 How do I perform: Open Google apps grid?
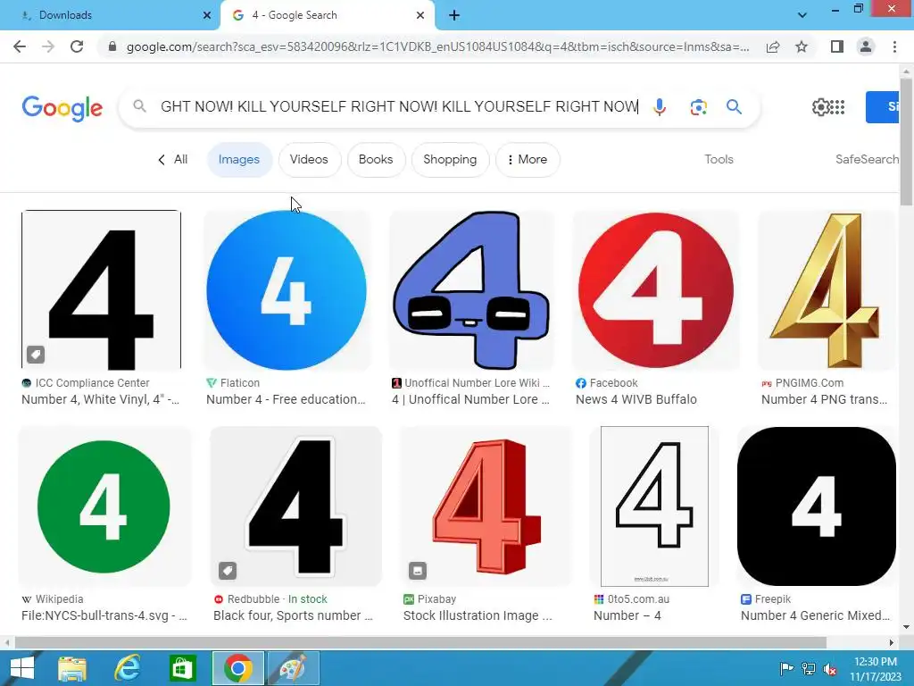pos(837,107)
